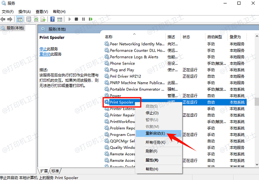Open the blue Help question-mark icon

coord(53,19)
